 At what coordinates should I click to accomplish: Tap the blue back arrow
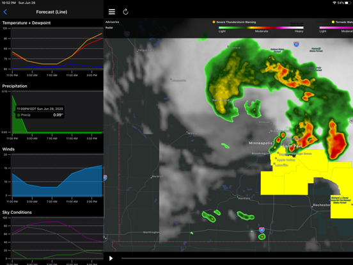[5, 12]
